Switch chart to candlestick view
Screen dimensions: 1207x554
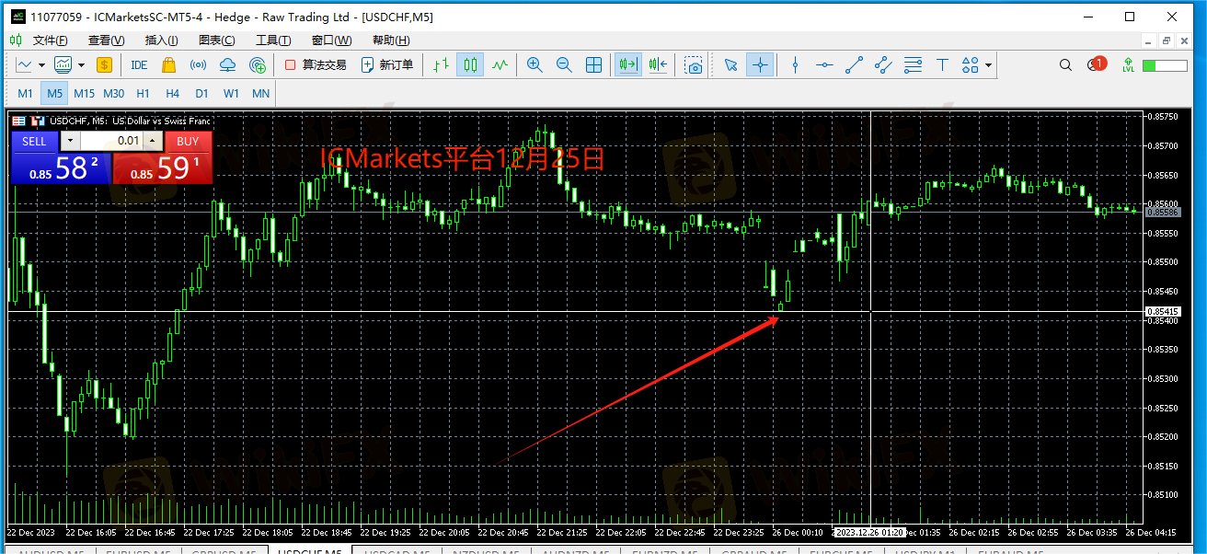tap(470, 64)
